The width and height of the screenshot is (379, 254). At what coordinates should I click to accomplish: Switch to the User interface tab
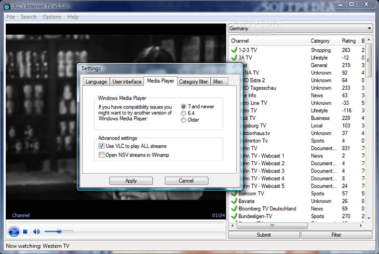click(x=127, y=81)
